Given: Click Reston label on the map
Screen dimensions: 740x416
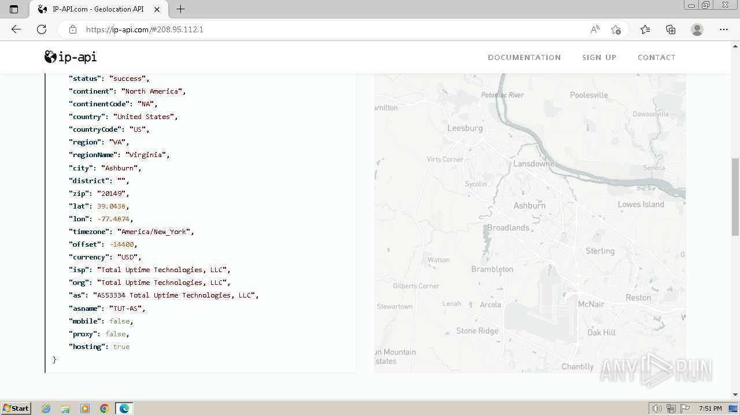Looking at the screenshot, I should (638, 298).
